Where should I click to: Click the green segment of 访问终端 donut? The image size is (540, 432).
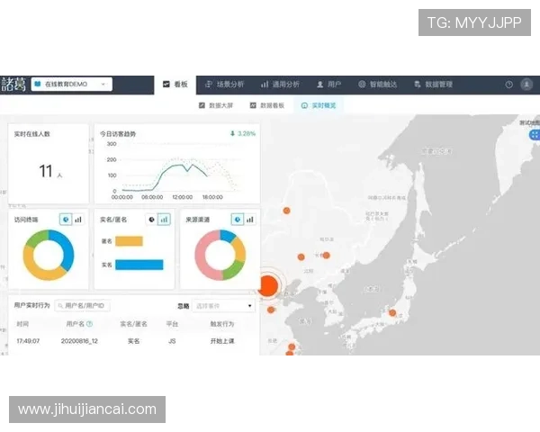tap(36, 238)
